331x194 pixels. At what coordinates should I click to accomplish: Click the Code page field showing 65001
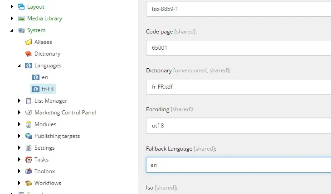coord(239,48)
